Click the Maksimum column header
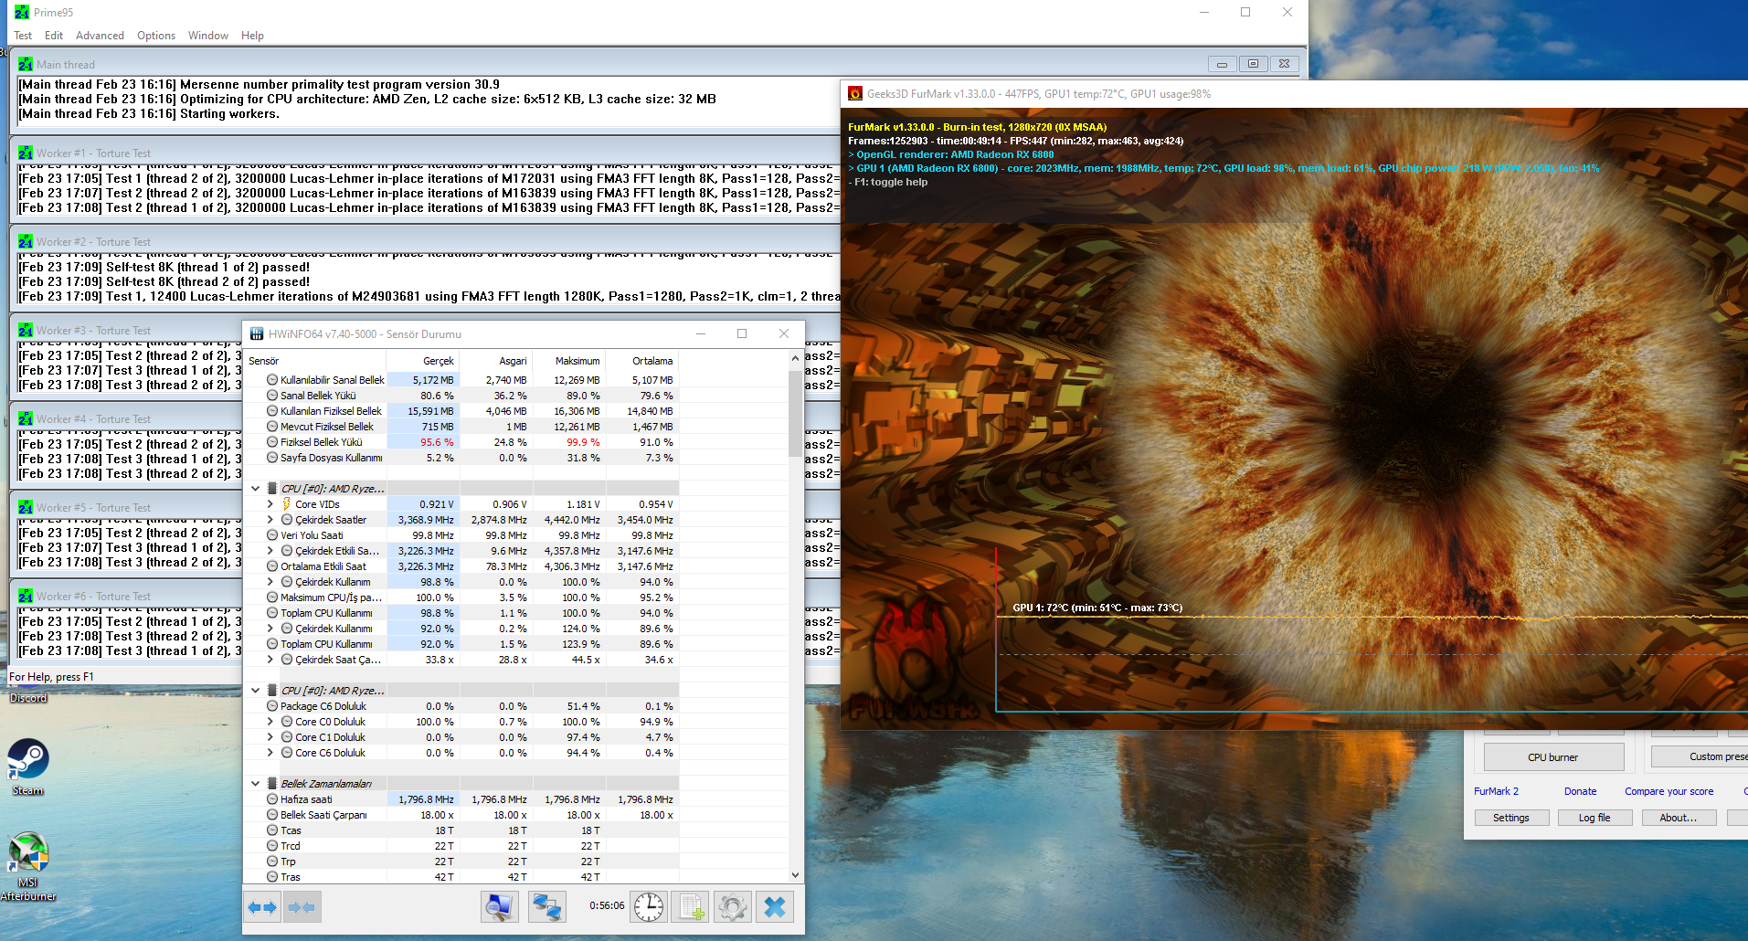This screenshot has width=1748, height=941. click(577, 361)
